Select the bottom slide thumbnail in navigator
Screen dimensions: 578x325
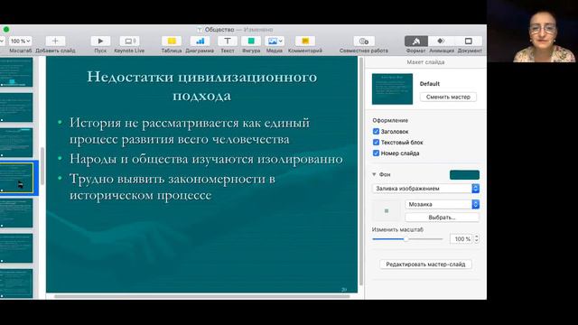(x=16, y=283)
